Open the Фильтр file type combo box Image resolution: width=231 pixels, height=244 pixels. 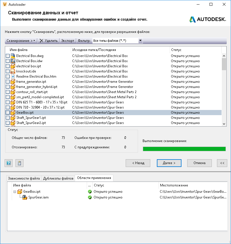point(117,41)
